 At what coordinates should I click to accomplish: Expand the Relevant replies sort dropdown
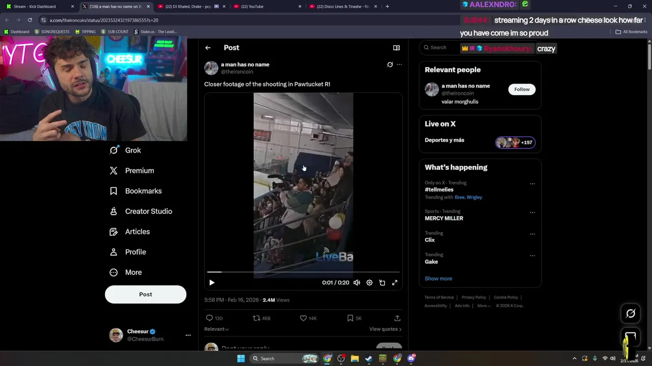click(x=216, y=329)
